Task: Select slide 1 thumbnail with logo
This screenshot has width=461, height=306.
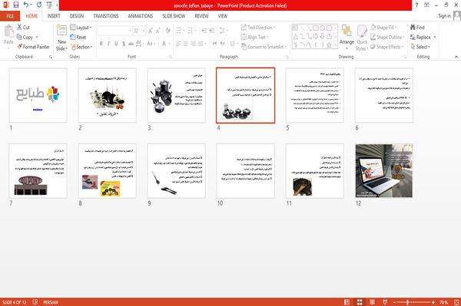Action: [38, 95]
